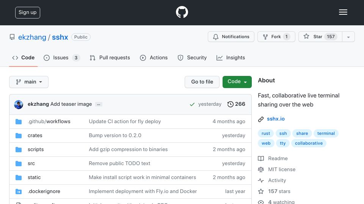Open 'Implement deployment with Fly.io and Docker' commit
Screen dimensions: 364x204
click(x=143, y=191)
